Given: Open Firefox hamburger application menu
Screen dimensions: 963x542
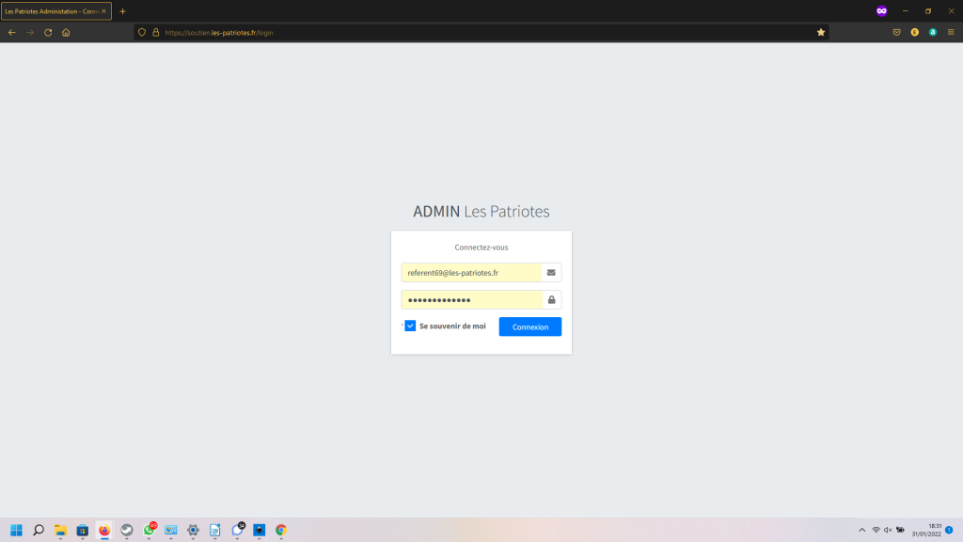Looking at the screenshot, I should (x=950, y=32).
